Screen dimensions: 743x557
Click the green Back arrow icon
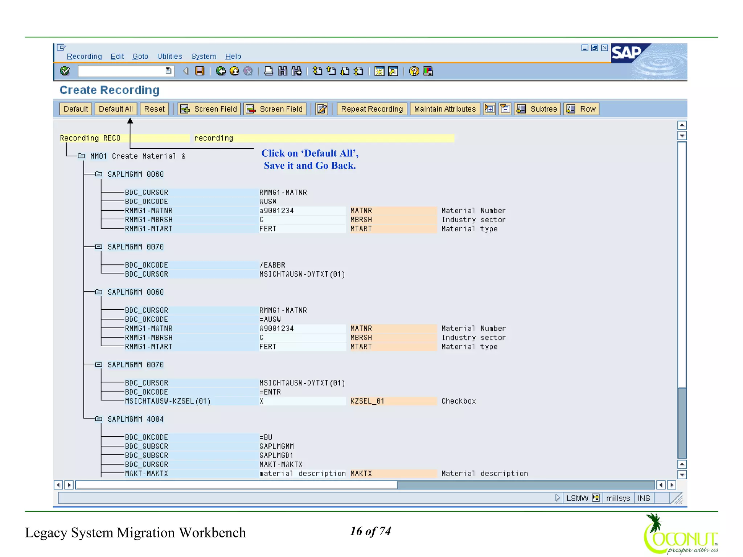click(221, 71)
